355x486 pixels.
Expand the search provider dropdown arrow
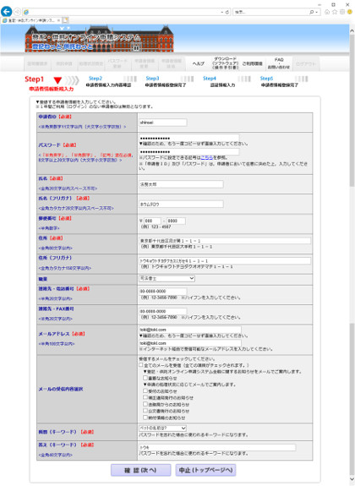click(317, 12)
